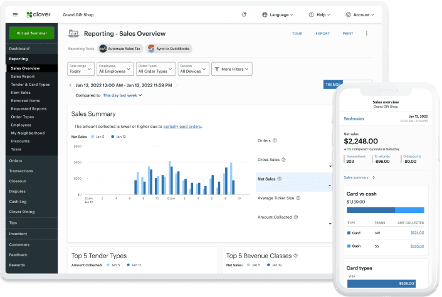Click the filter funnel icon
The height and width of the screenshot is (297, 442).
click(217, 69)
